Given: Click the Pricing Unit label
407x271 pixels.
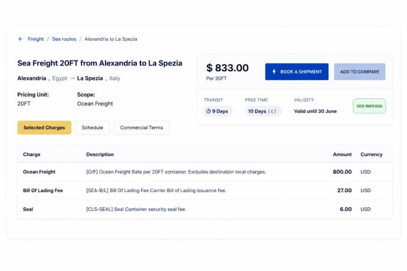Looking at the screenshot, I should tap(33, 95).
